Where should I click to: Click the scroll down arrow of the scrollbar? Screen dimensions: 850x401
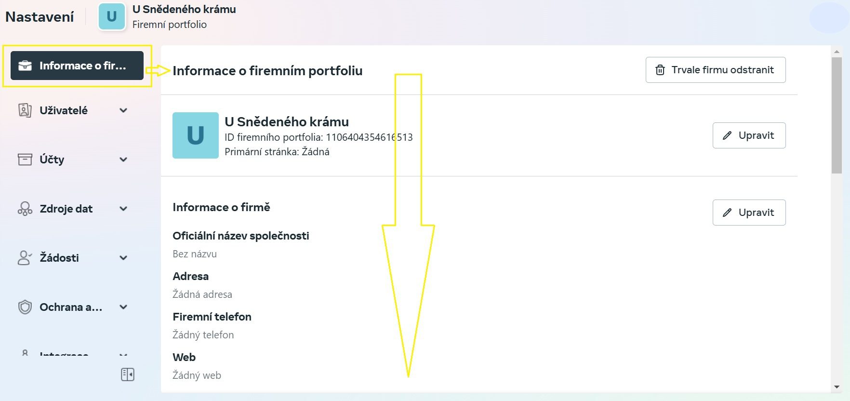[837, 387]
